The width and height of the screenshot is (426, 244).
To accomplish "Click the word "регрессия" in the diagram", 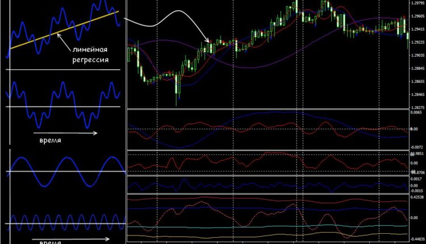I will pos(90,60).
